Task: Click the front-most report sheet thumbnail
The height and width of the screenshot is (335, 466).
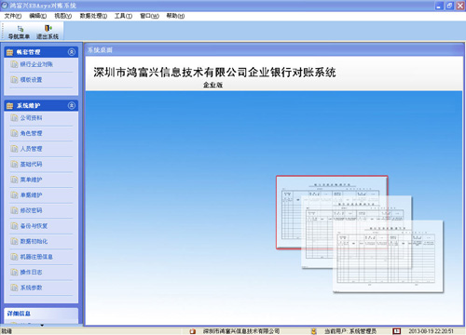Action: (388, 256)
